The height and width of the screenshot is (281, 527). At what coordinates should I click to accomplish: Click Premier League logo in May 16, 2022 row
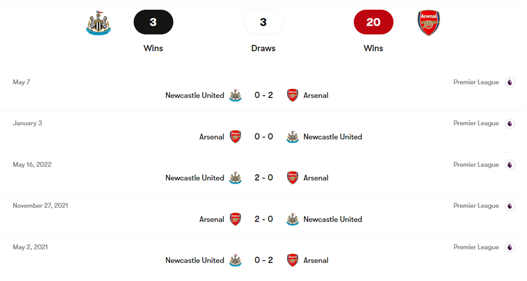point(510,164)
